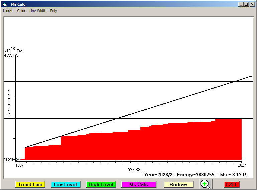Open the Poly menu
Screen dimensions: 257x190
pyautogui.click(x=53, y=11)
